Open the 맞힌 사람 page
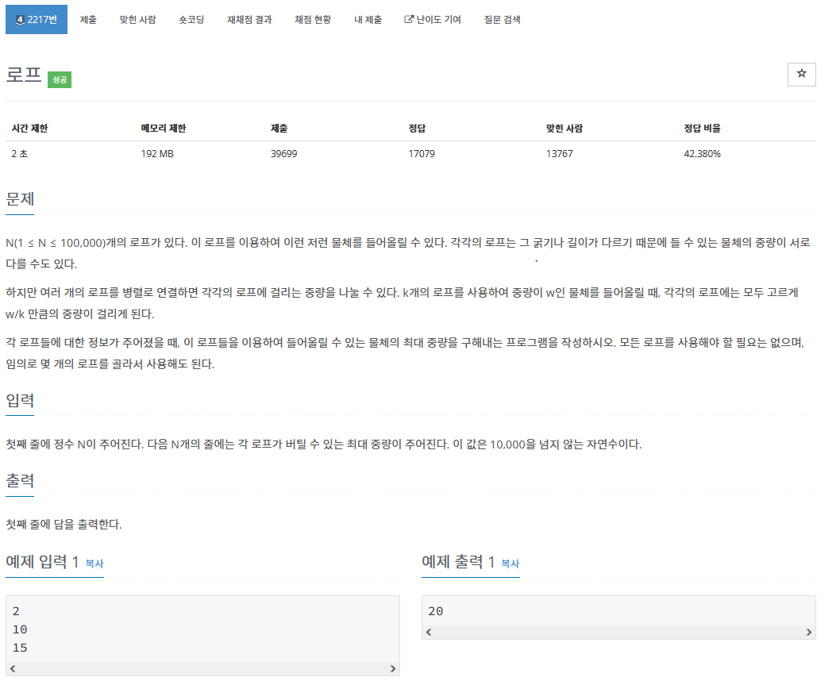The image size is (840, 685). (x=137, y=19)
